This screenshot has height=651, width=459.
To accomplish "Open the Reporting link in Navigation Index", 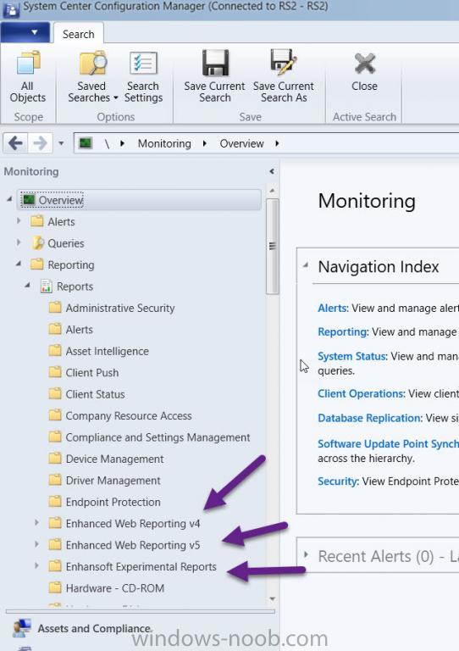I will 342,331.
